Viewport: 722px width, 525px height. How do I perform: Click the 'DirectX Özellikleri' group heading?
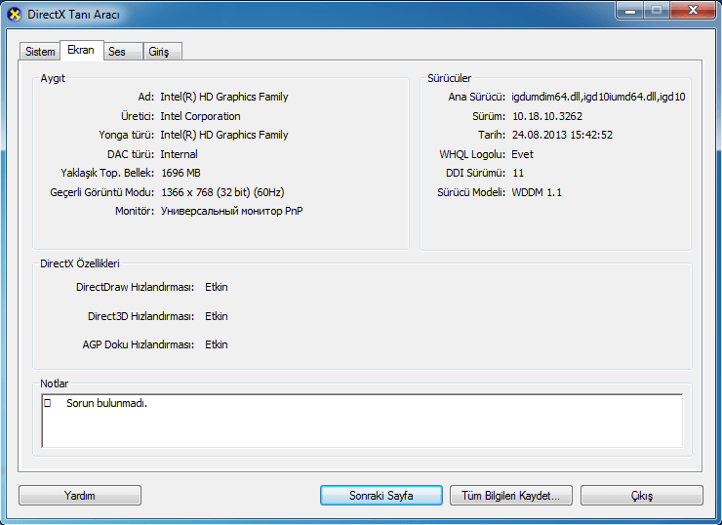[80, 263]
